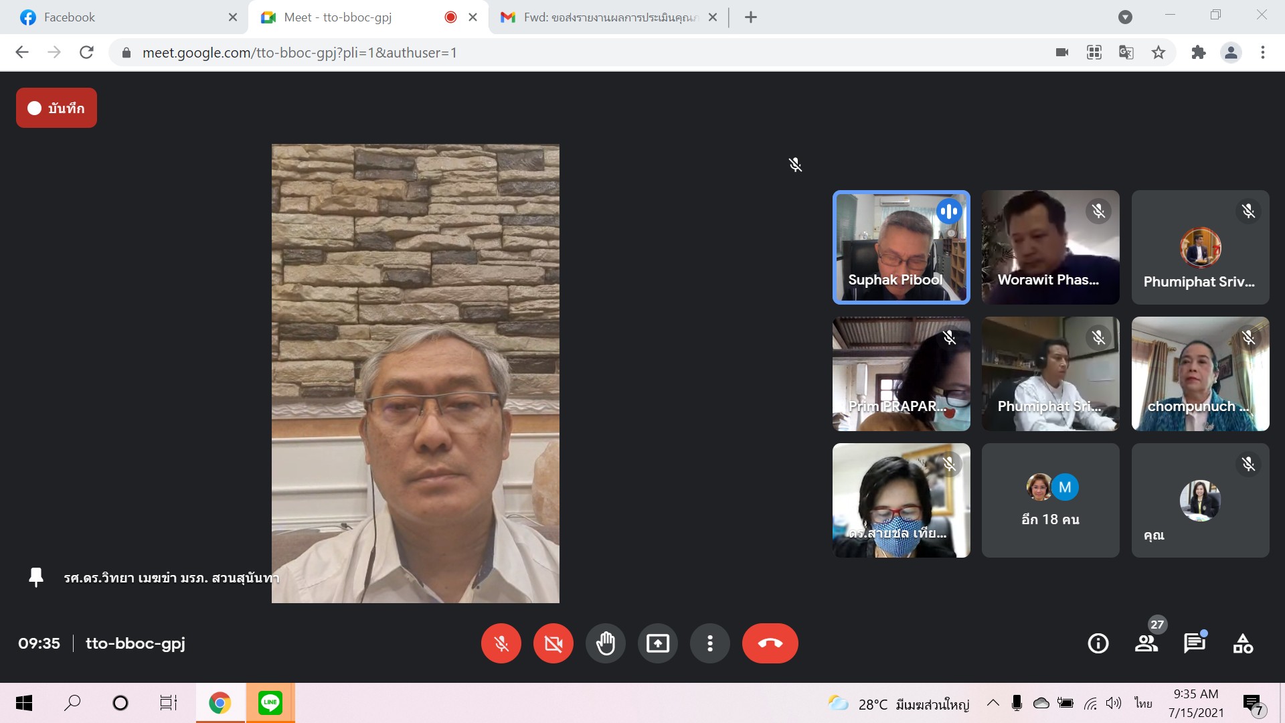
Task: Open the tile showing 18 other people
Action: (1050, 500)
